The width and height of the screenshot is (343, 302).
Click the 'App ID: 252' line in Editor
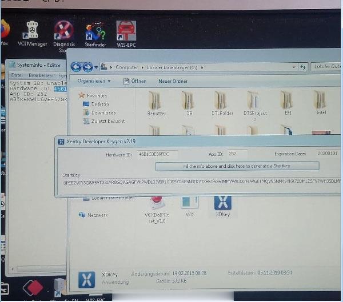(x=28, y=94)
